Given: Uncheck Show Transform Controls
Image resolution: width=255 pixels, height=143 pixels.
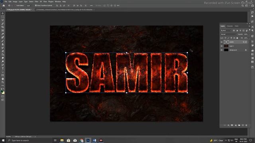Looking at the screenshot, I should [x=36, y=6].
